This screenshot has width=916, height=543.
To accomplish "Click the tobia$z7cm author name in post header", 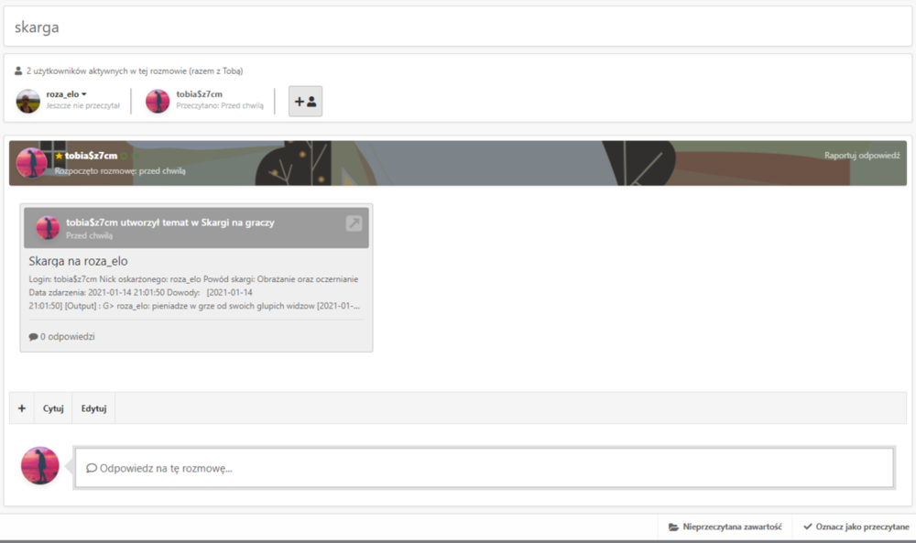I will click(91, 156).
